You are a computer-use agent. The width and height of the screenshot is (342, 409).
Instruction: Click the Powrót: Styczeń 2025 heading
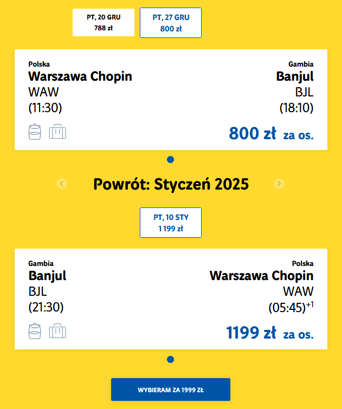[x=171, y=184]
